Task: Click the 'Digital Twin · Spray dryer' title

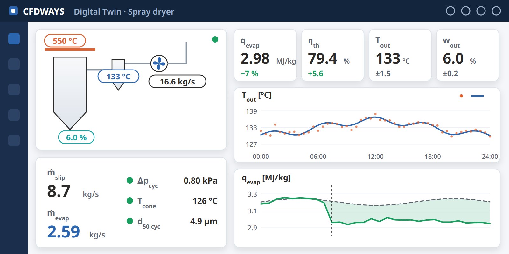Action: 124,12
